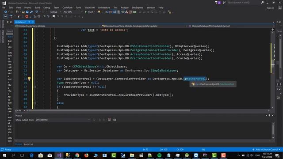Open the Architecture menu

[104, 8]
